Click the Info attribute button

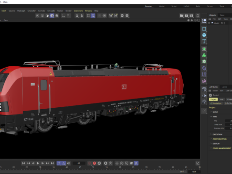coord(222,100)
